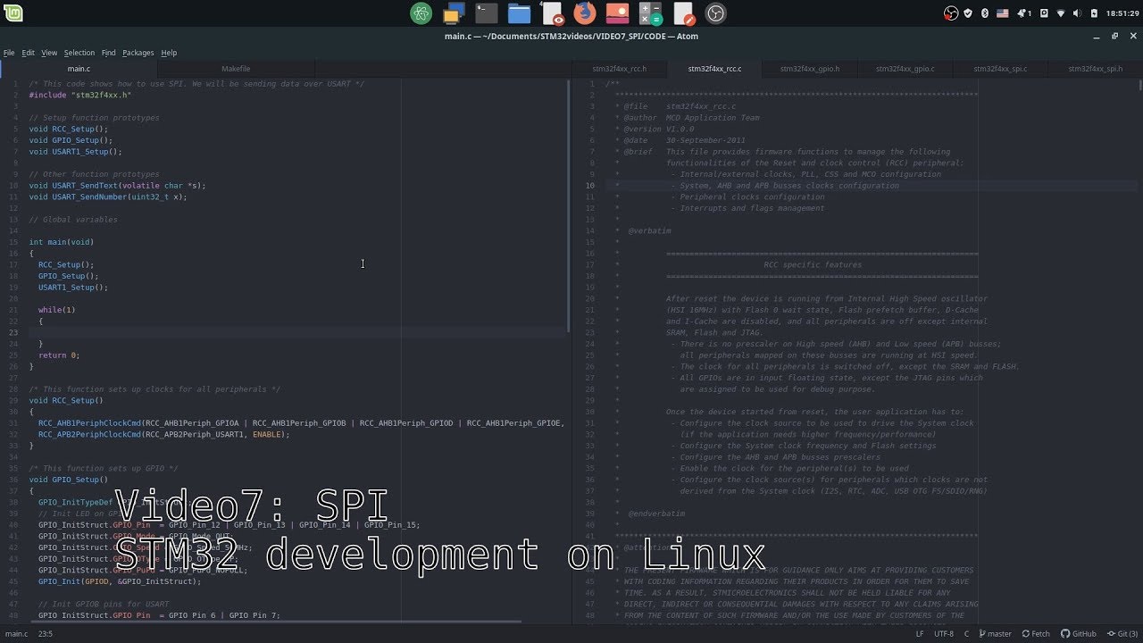Screen dimensions: 1143x643
Task: Open the Linux Mint menu button
Action: pyautogui.click(x=13, y=13)
